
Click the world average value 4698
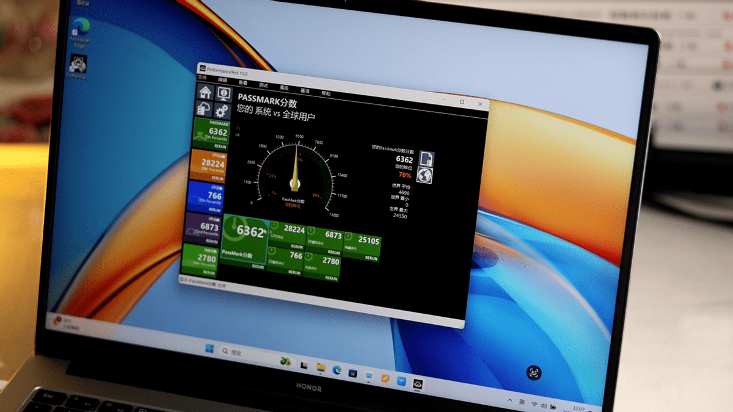click(x=404, y=193)
